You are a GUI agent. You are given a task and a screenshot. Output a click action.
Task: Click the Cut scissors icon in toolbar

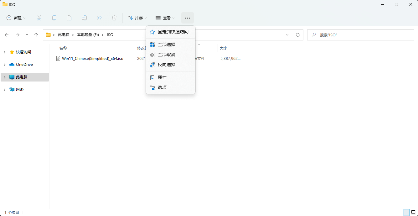[39, 18]
